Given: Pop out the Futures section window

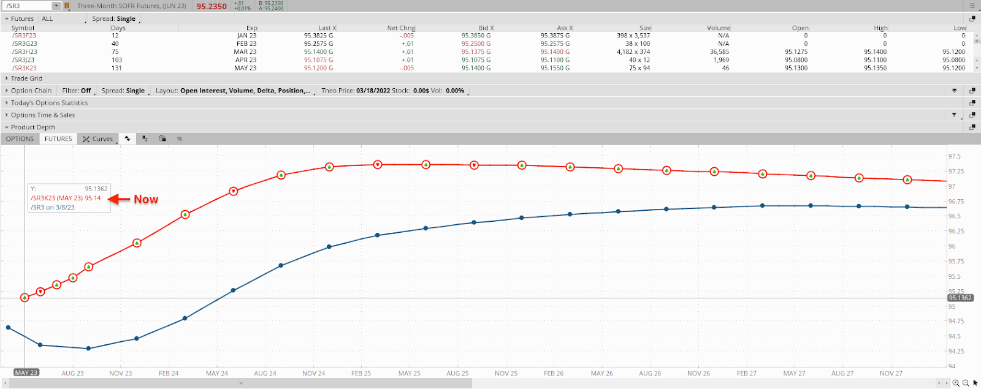Looking at the screenshot, I should pyautogui.click(x=972, y=19).
